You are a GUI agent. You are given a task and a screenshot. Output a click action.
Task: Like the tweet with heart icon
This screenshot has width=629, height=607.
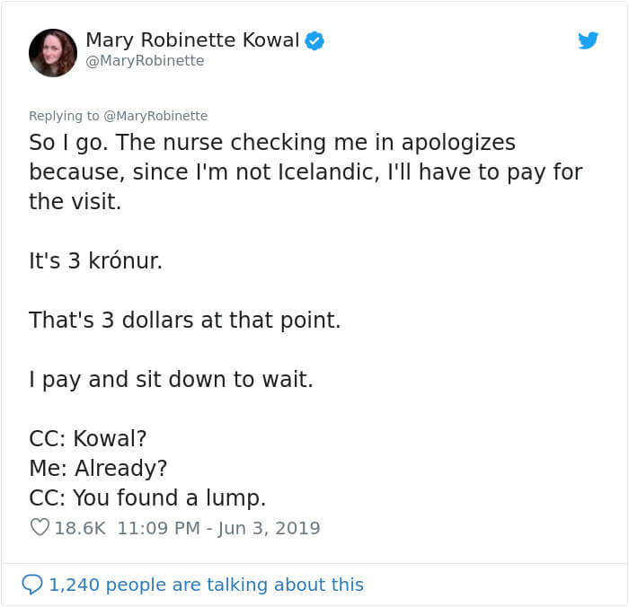[x=40, y=527]
